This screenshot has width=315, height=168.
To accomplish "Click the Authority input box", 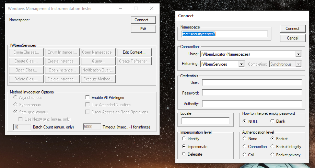I will (x=252, y=104).
